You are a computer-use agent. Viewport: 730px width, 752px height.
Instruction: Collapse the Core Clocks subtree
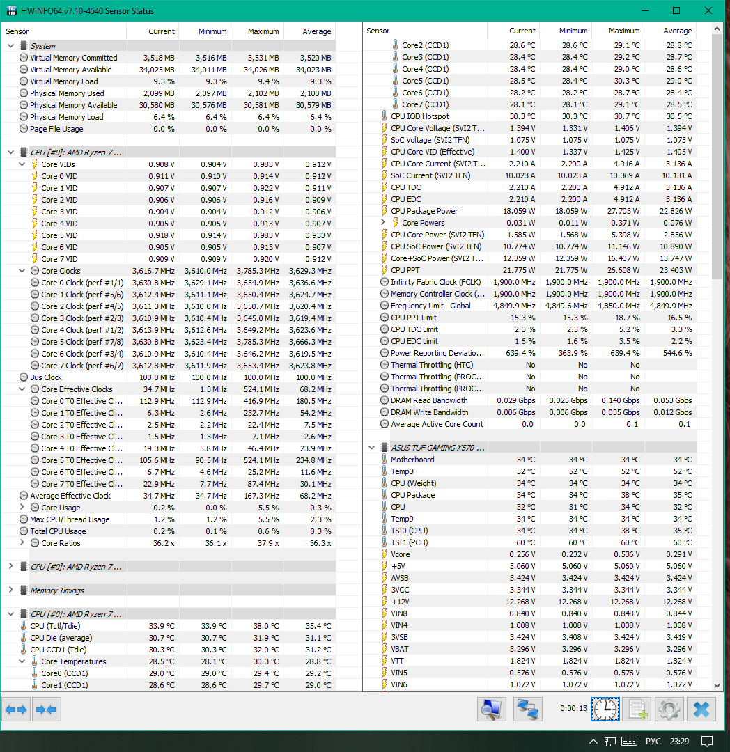22,270
